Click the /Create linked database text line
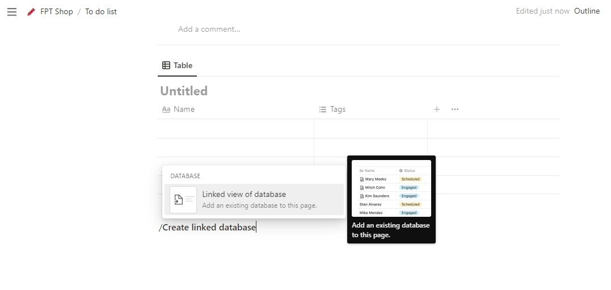 pyautogui.click(x=208, y=228)
